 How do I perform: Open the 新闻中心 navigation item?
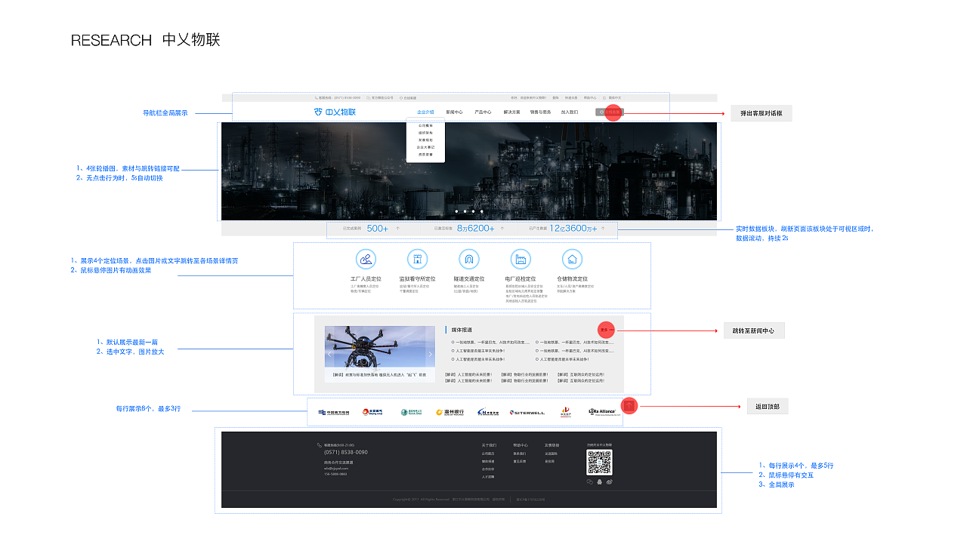coord(454,112)
